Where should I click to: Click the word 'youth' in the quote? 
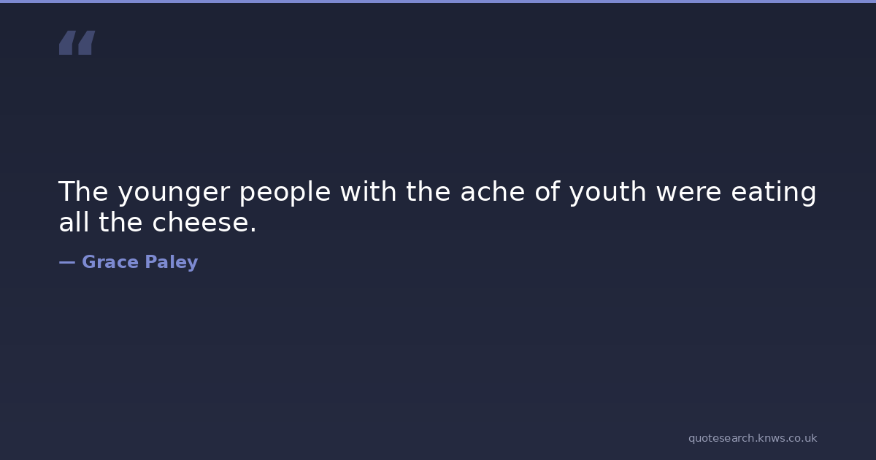coord(607,193)
